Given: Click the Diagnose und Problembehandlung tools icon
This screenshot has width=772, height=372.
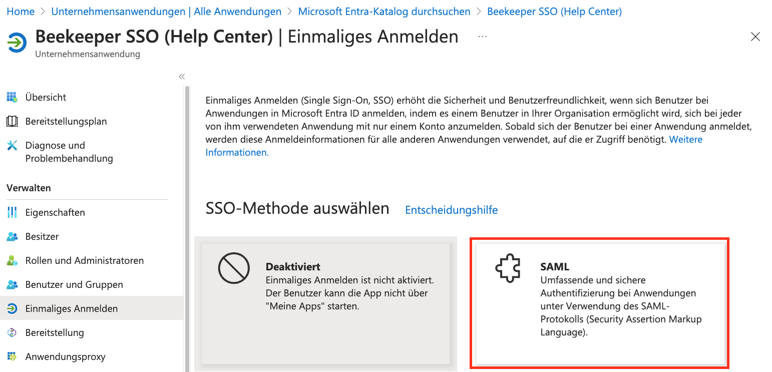Looking at the screenshot, I should coord(12,145).
